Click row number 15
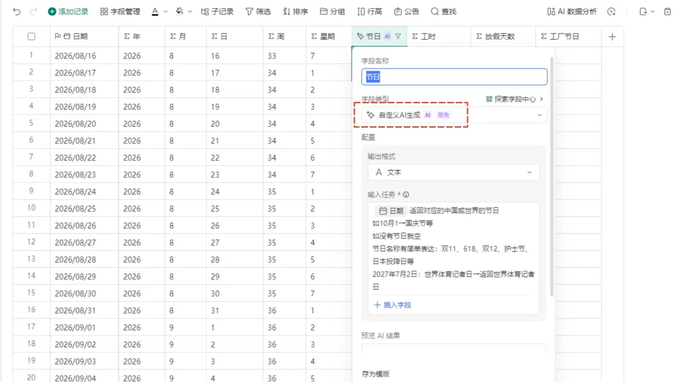This screenshot has height=382, width=679. (31, 292)
